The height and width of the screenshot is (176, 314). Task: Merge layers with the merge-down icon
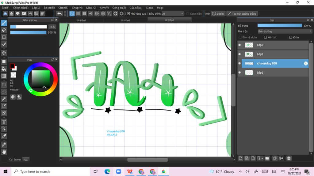tap(281, 158)
